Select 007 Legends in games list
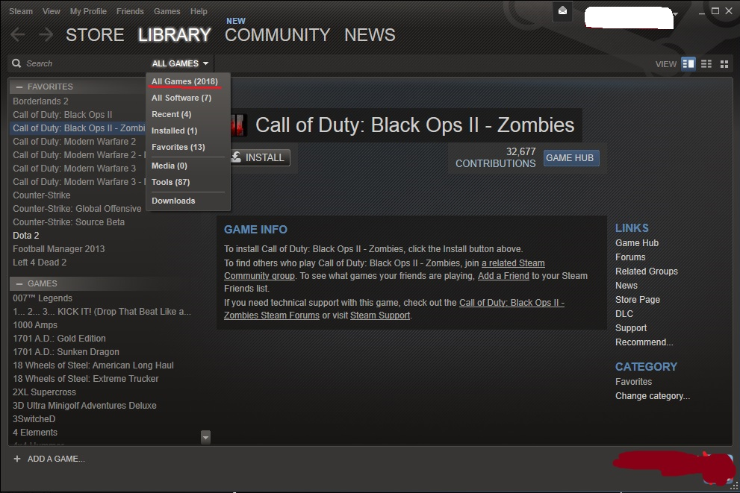740x493 pixels. 43,298
